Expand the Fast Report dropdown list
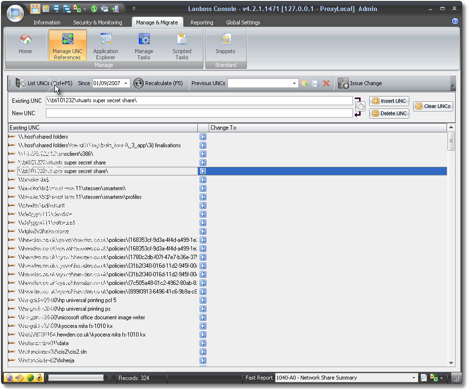The image size is (469, 391). [414, 378]
